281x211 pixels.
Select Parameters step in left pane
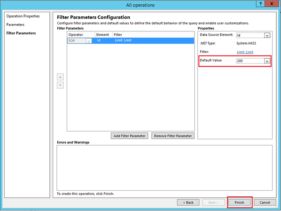pyautogui.click(x=15, y=25)
